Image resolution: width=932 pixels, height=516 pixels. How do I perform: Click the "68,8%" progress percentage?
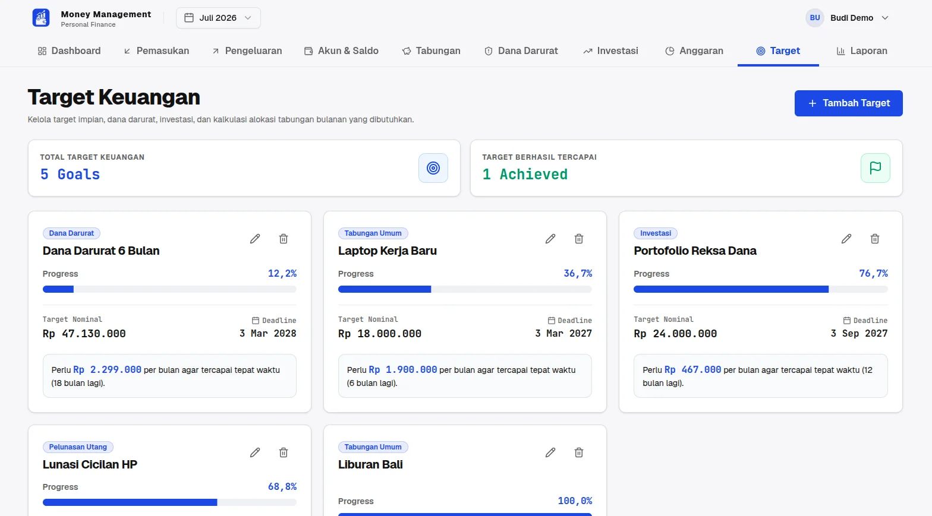[282, 487]
